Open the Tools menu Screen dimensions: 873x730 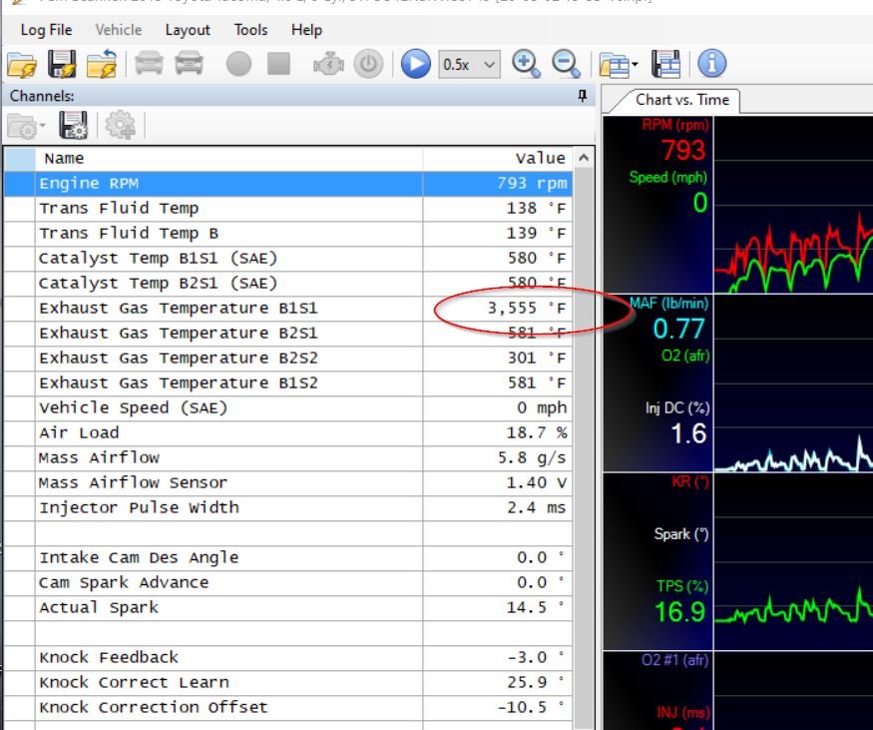click(x=250, y=30)
